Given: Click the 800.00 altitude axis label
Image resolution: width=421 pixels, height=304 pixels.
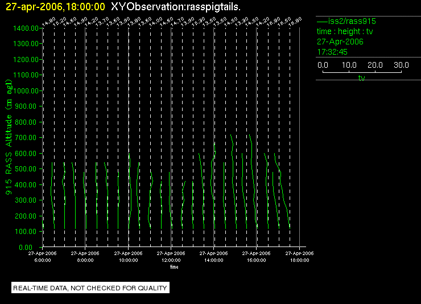Looking at the screenshot, I should tap(26, 122).
